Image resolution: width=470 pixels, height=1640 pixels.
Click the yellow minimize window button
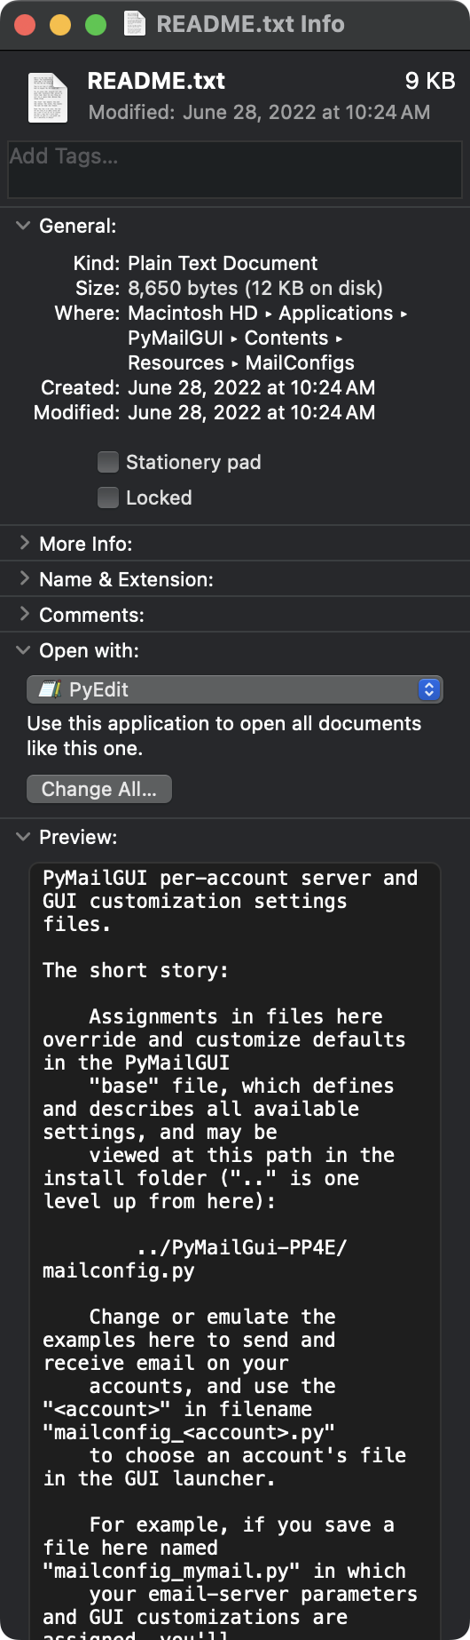pos(60,25)
